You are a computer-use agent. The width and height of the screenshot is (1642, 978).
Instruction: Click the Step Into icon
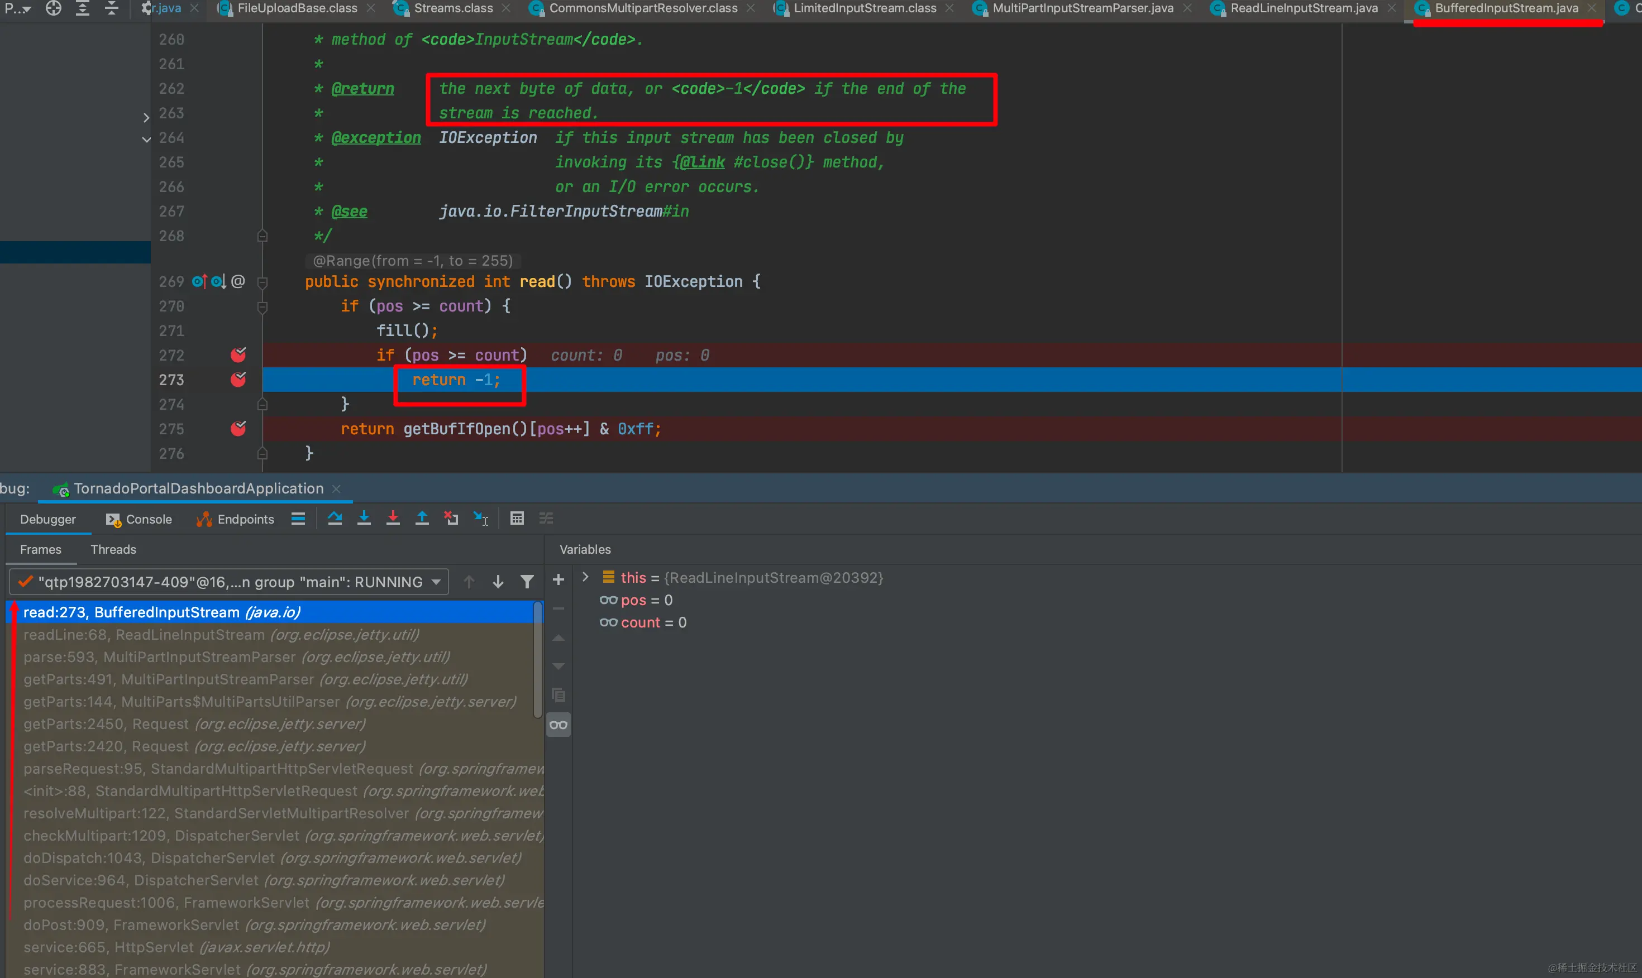(x=364, y=519)
